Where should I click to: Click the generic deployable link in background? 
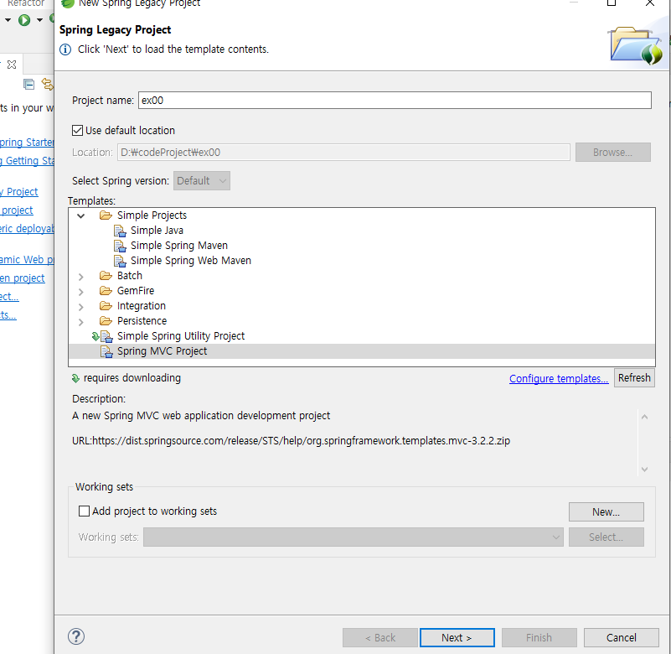27,229
